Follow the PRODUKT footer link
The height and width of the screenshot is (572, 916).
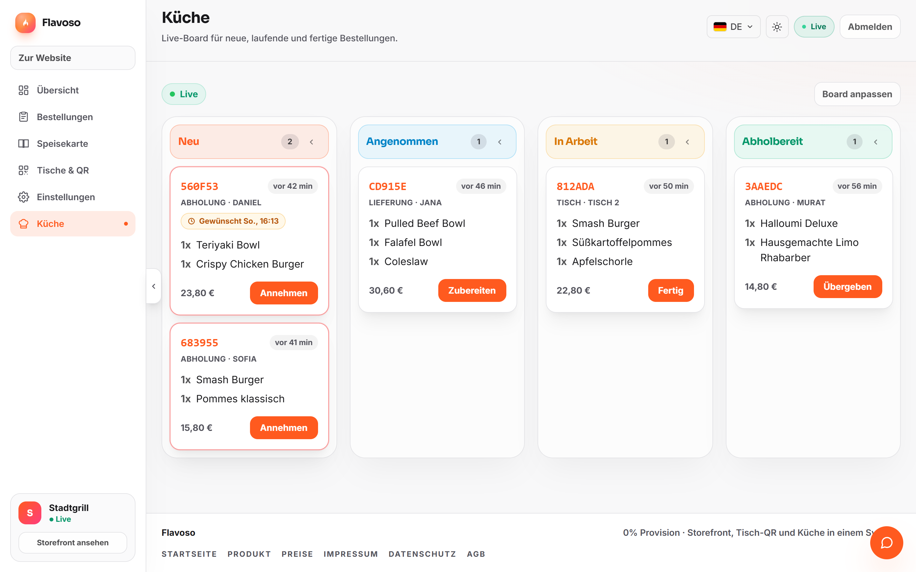click(249, 554)
